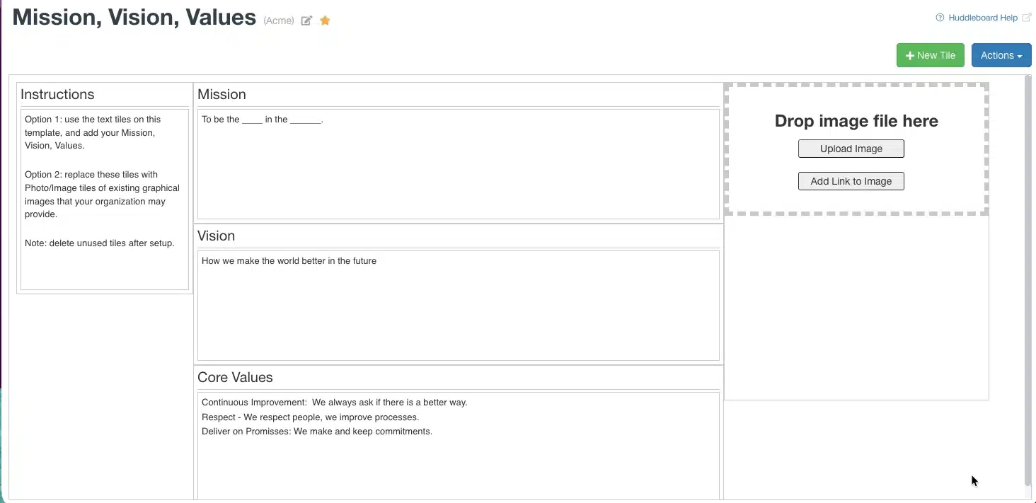Click the question mark help icon
The width and height of the screenshot is (1036, 503).
click(940, 18)
